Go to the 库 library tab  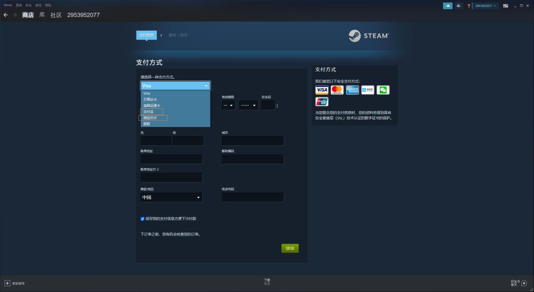click(42, 15)
